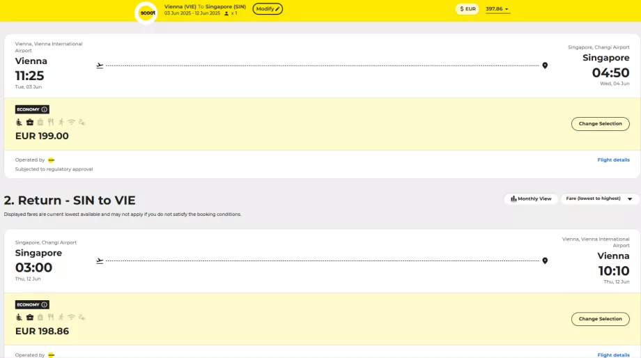Click the Wi-Fi icon on the departing fare
The height and width of the screenshot is (358, 641).
(71, 123)
